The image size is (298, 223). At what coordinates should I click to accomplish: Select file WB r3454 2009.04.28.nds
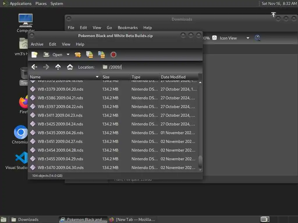click(x=113, y=150)
